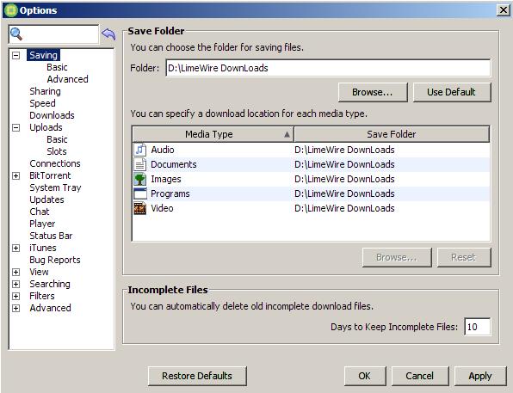The image size is (513, 393).
Task: Expand the iTunes tree node
Action: click(15, 249)
